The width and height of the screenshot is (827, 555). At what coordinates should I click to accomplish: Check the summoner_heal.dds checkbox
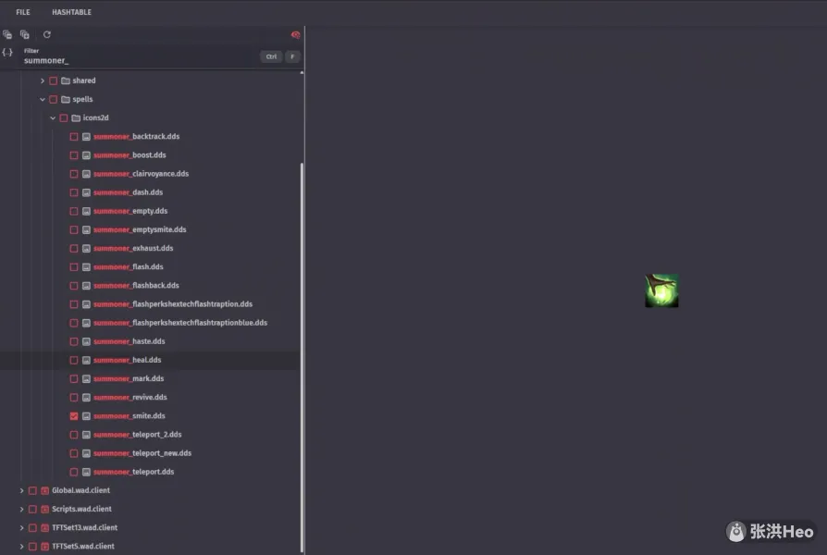pyautogui.click(x=74, y=360)
